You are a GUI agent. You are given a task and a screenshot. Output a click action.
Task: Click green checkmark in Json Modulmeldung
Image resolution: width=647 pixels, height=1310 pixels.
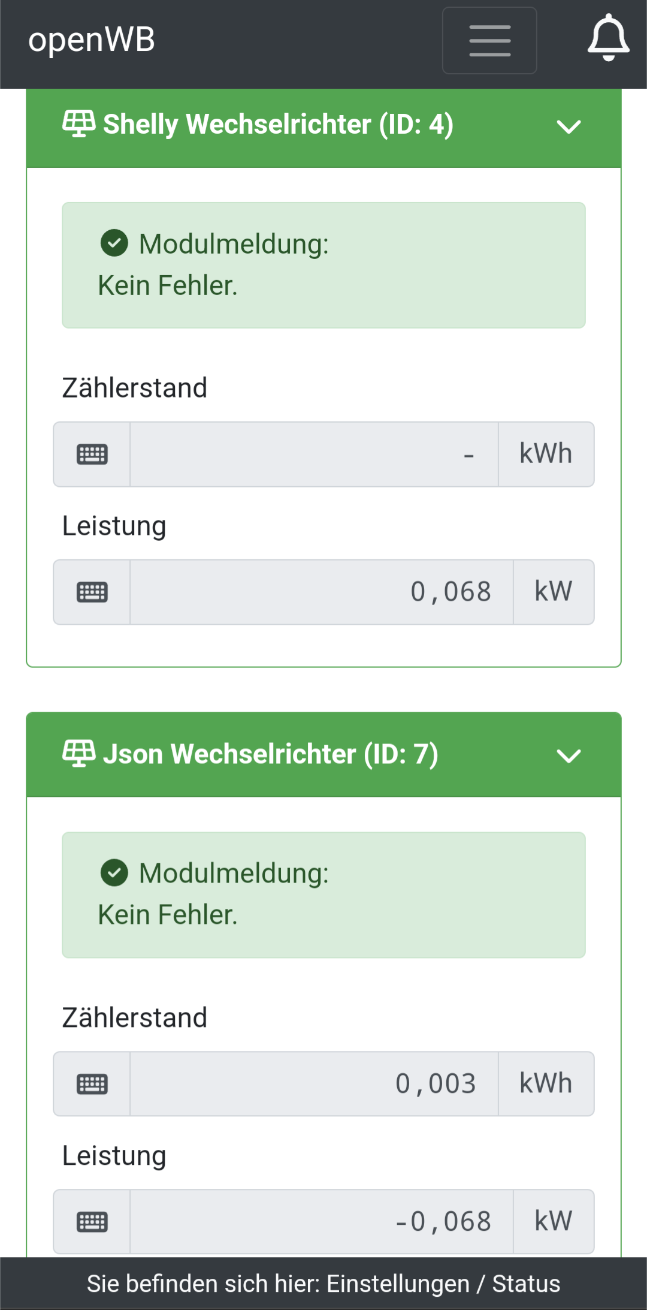[114, 873]
